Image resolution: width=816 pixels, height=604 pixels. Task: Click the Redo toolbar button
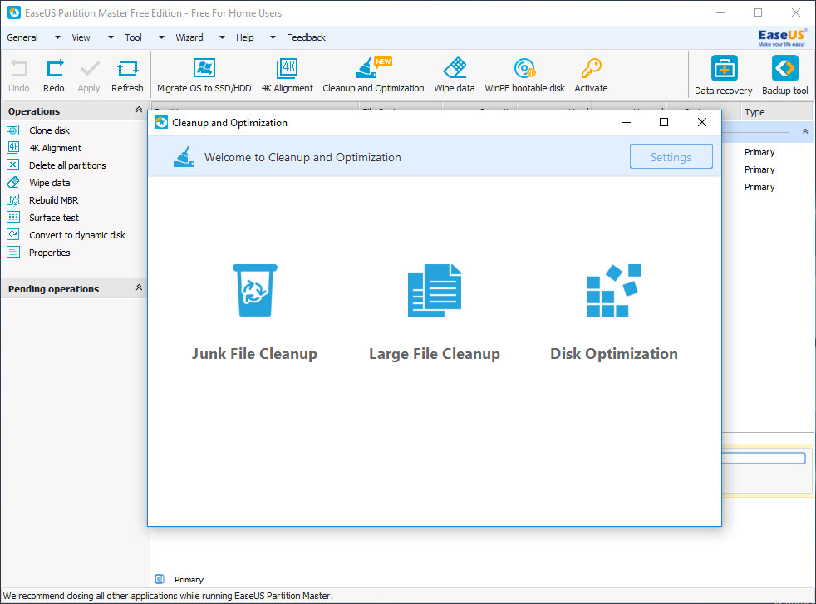pos(54,76)
